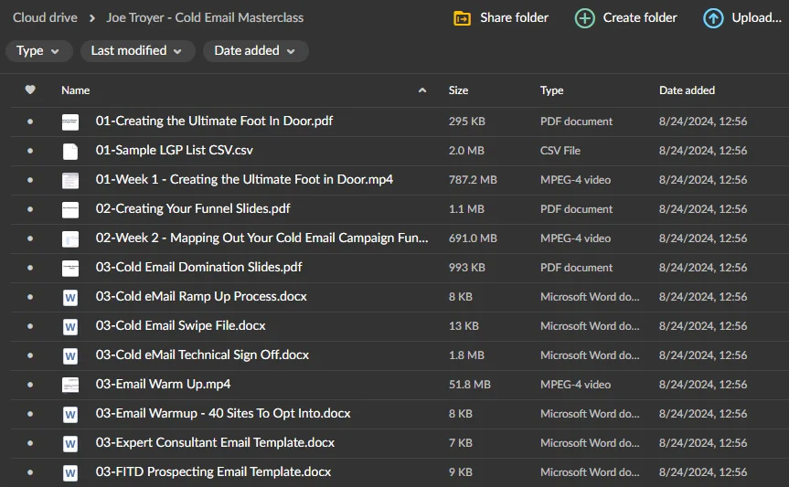Click the Name column sort arrow

422,90
